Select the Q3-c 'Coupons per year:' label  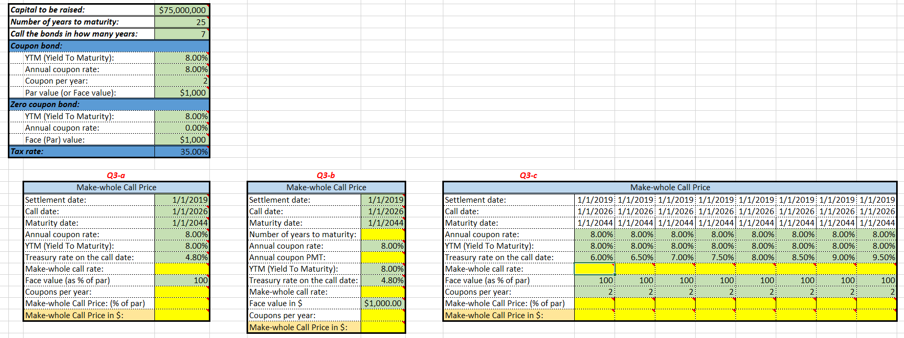pos(478,292)
